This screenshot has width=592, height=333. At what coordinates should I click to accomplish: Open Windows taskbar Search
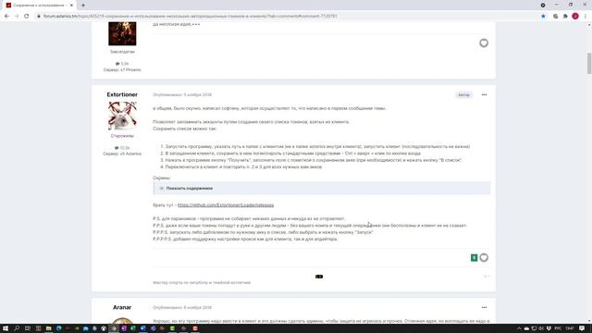click(17, 328)
